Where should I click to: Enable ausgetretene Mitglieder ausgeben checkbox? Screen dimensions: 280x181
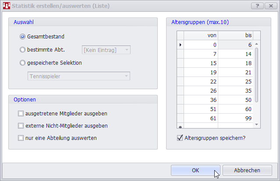click(21, 114)
